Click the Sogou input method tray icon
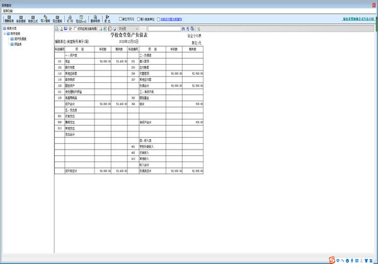 pos(332,260)
